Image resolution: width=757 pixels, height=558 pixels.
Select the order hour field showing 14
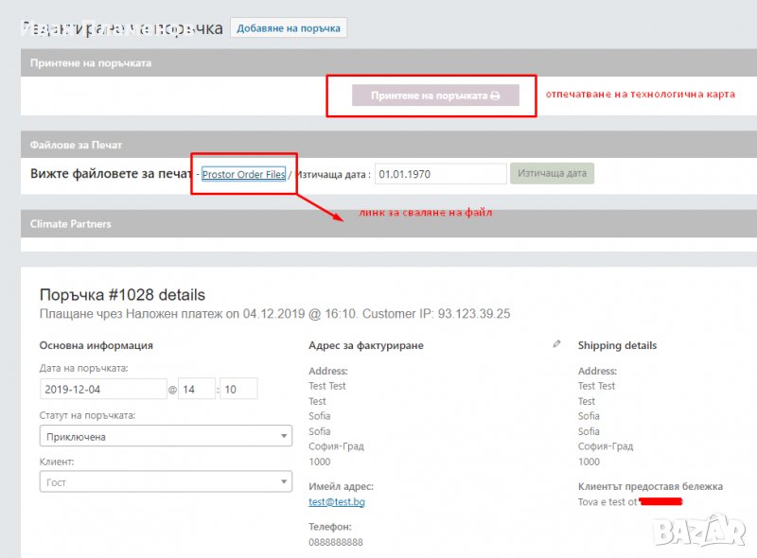(196, 389)
